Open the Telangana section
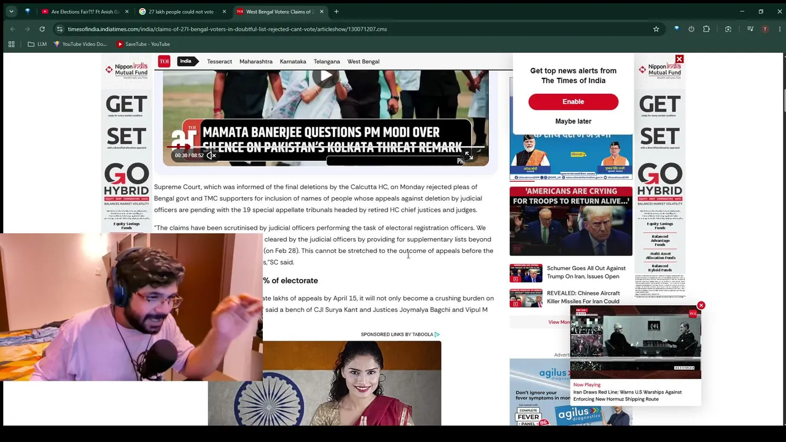786x442 pixels. point(327,61)
